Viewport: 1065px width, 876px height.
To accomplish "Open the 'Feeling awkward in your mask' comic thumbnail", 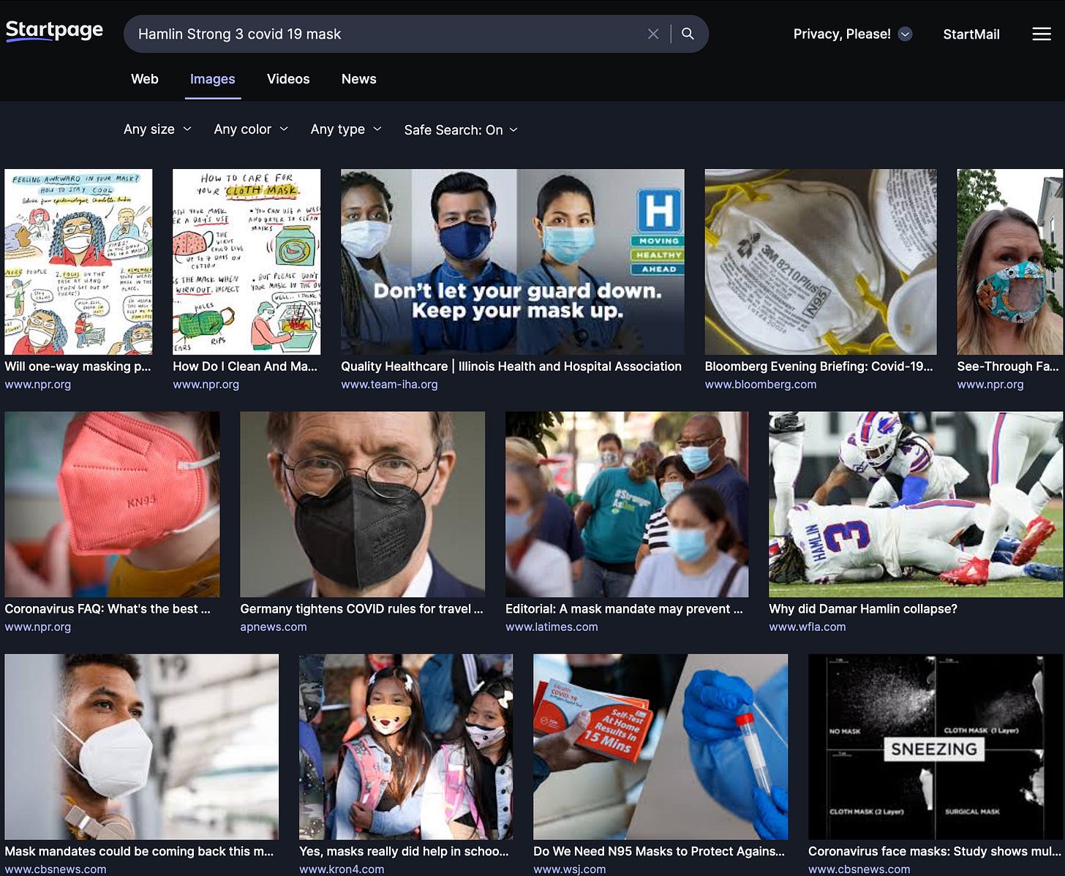I will click(78, 262).
